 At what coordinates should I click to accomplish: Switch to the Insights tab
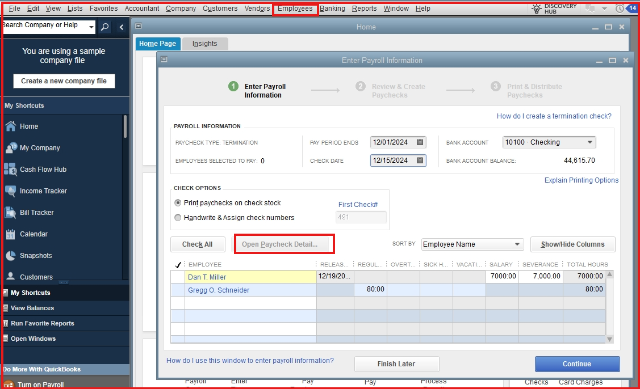point(204,44)
